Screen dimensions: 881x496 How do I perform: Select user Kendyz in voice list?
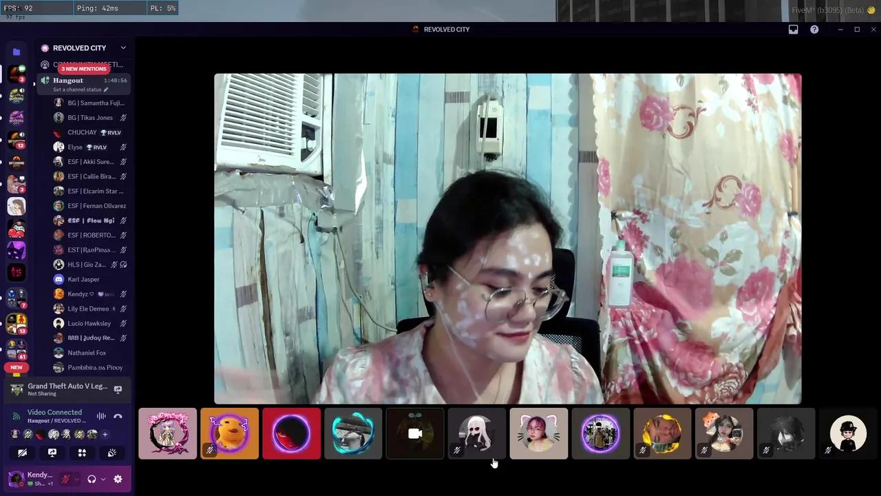pos(90,294)
